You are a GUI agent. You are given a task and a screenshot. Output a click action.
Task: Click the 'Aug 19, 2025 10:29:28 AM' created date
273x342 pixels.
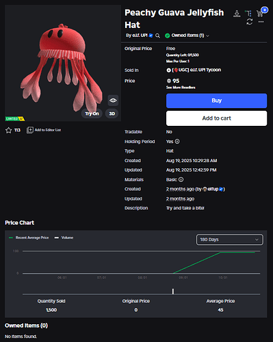coord(192,161)
